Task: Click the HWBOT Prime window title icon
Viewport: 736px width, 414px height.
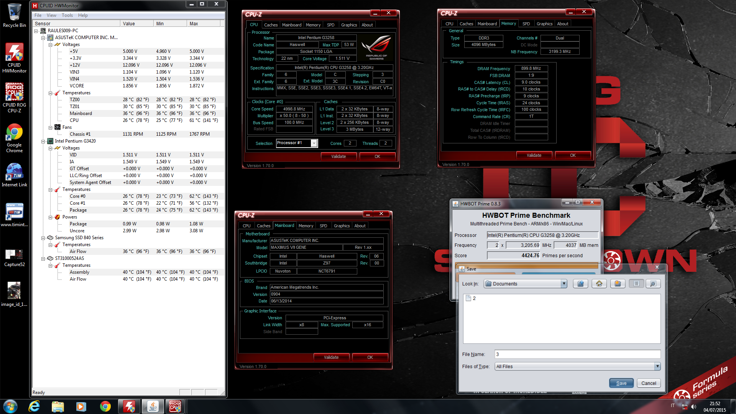Action: pos(455,204)
